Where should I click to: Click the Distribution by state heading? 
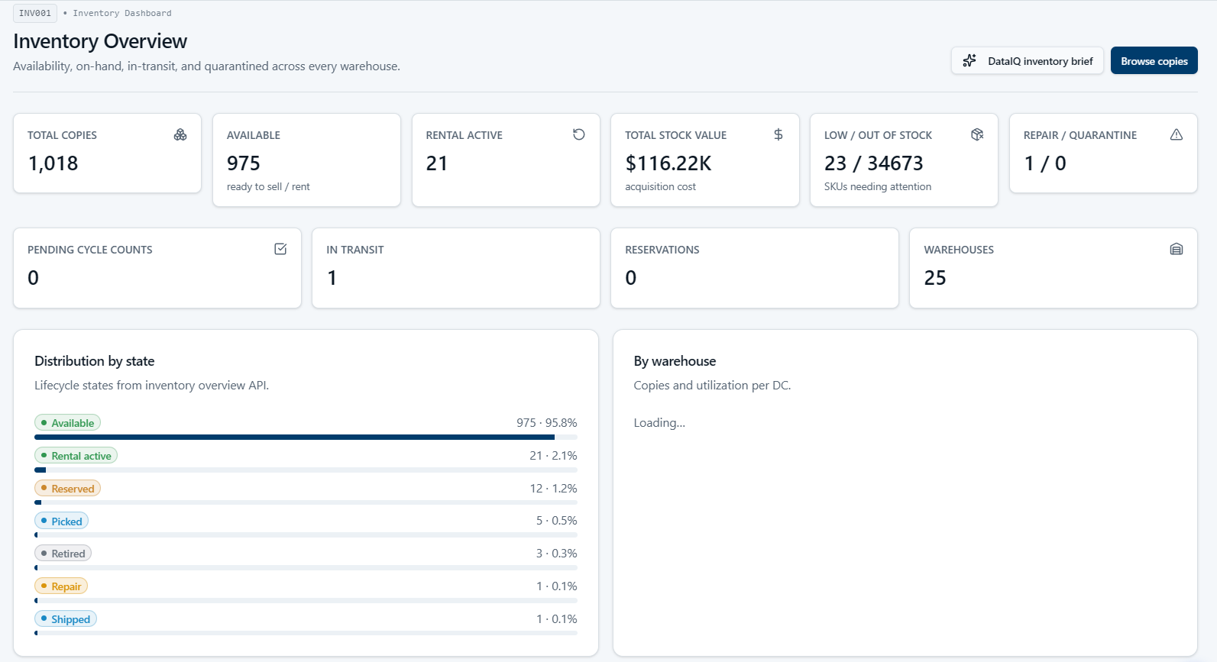tap(95, 361)
